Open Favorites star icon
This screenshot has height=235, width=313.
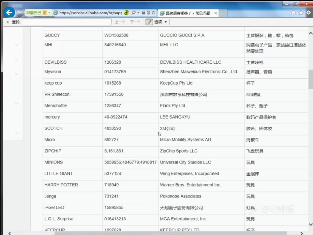(x=301, y=13)
